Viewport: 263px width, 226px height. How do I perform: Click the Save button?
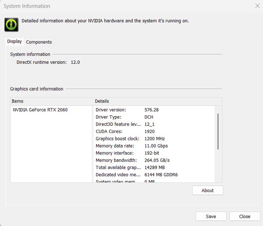point(211,216)
